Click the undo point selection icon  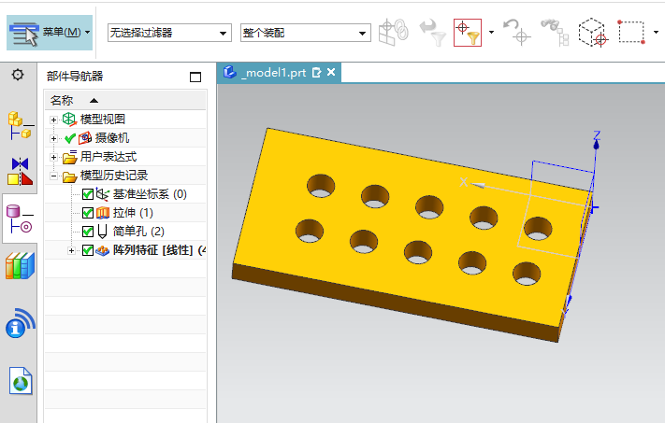point(516,32)
